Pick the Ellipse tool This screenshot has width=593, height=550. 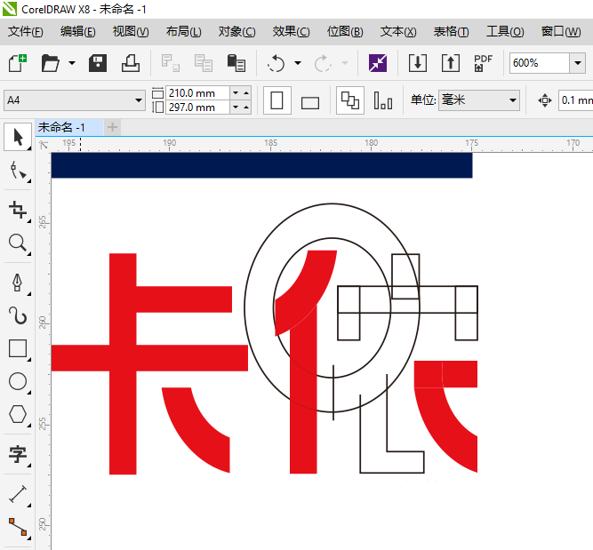click(x=18, y=381)
